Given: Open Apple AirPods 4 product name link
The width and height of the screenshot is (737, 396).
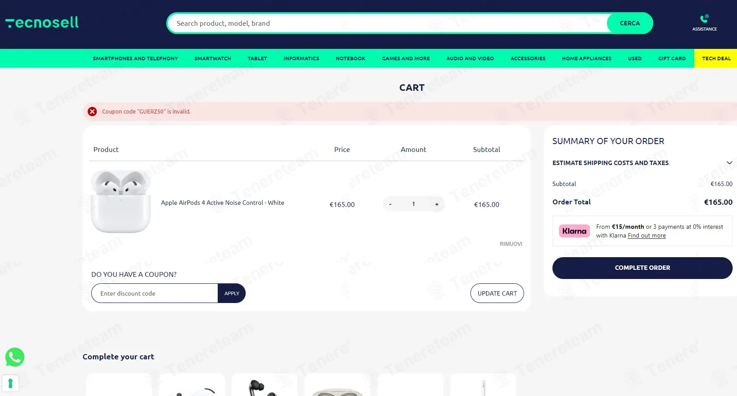Looking at the screenshot, I should 223,203.
